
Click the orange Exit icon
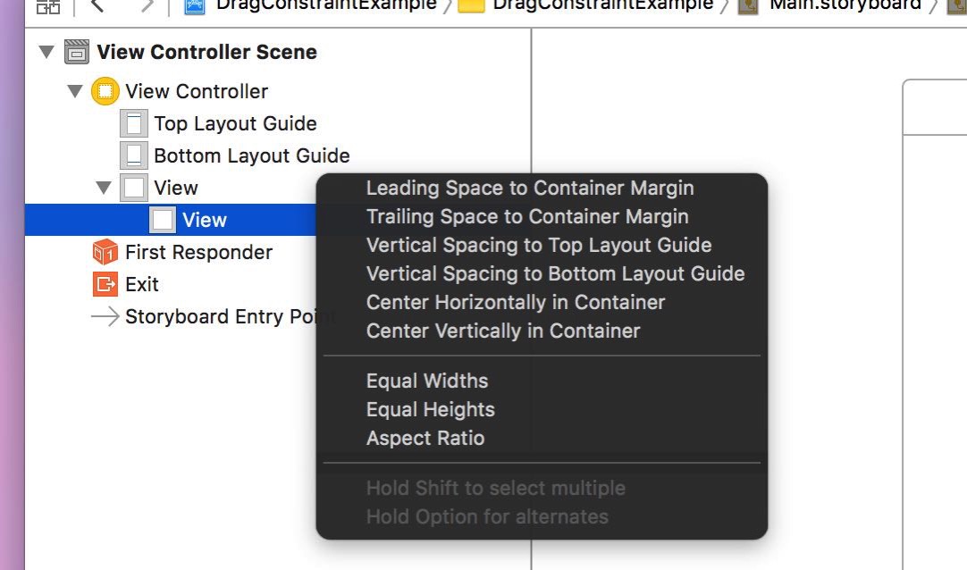click(105, 284)
